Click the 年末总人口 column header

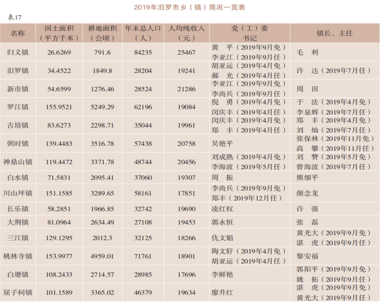pos(143,33)
